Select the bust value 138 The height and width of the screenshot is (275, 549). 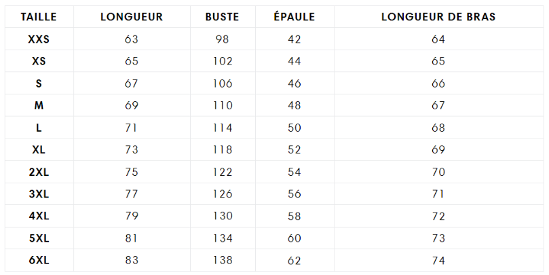223,260
